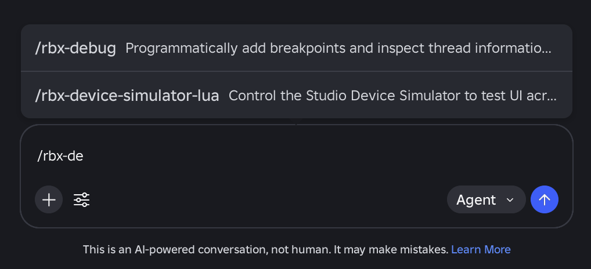Select the /rbx-device-simulator-lua command suggestion
The height and width of the screenshot is (269, 591).
coord(297,95)
